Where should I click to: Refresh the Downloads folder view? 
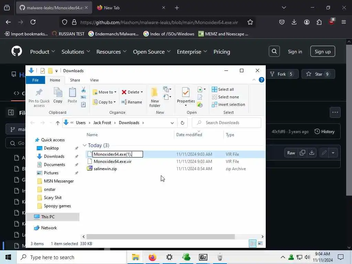182,123
